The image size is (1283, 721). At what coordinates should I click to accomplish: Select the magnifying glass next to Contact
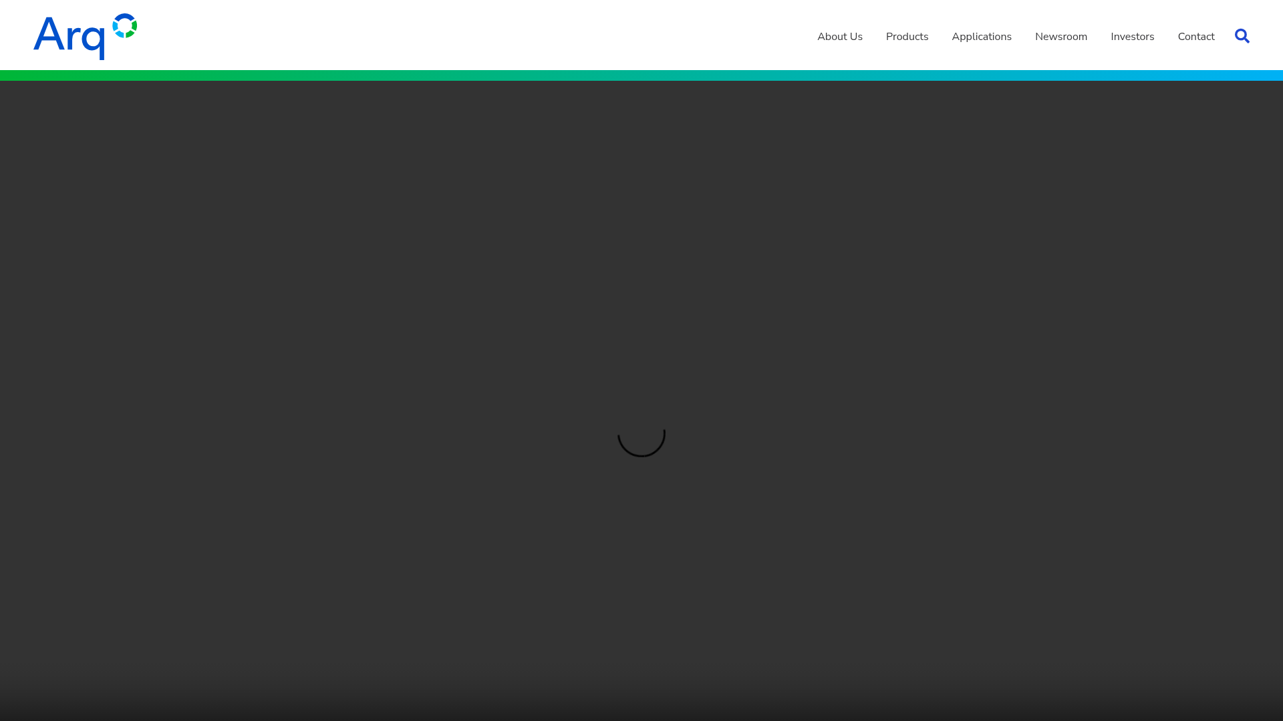pyautogui.click(x=1242, y=36)
